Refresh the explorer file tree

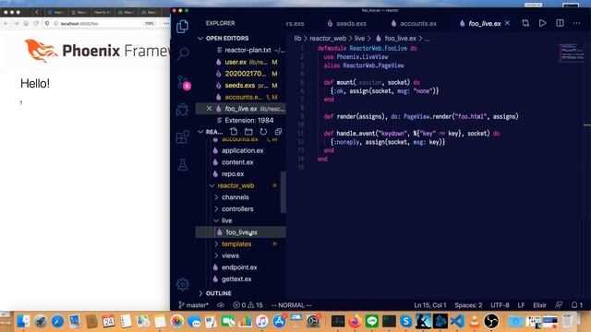coord(263,132)
